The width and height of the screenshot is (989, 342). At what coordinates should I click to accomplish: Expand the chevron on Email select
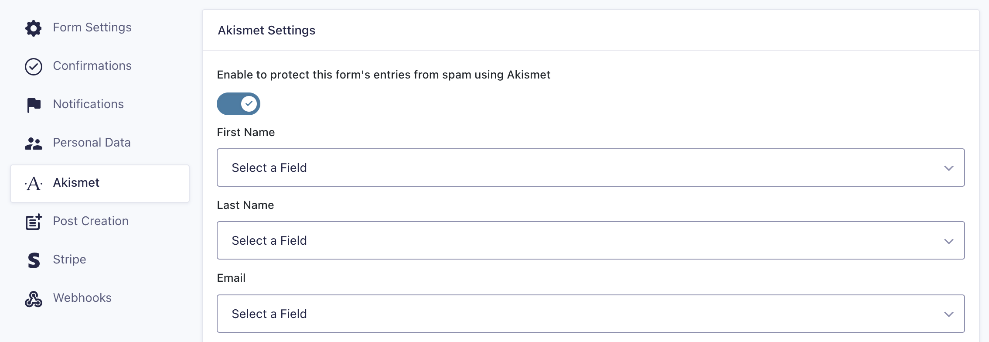(949, 314)
